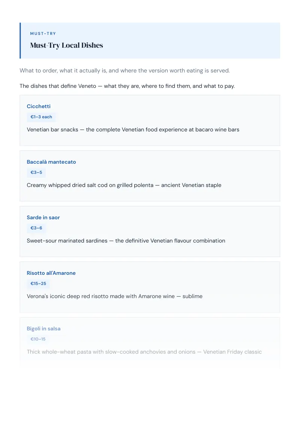Click the €3–5 price tag
Viewport: 300px width, 425px height.
(x=36, y=172)
